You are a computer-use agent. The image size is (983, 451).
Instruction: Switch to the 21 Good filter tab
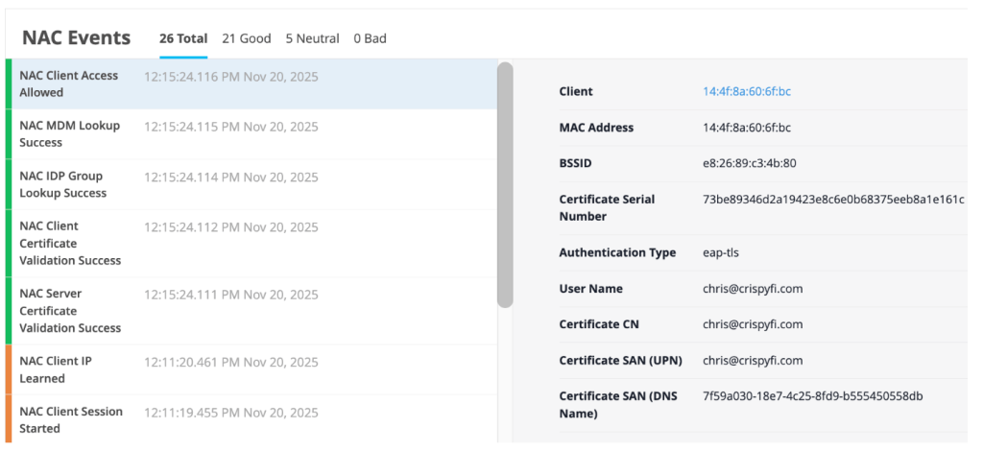click(x=246, y=38)
